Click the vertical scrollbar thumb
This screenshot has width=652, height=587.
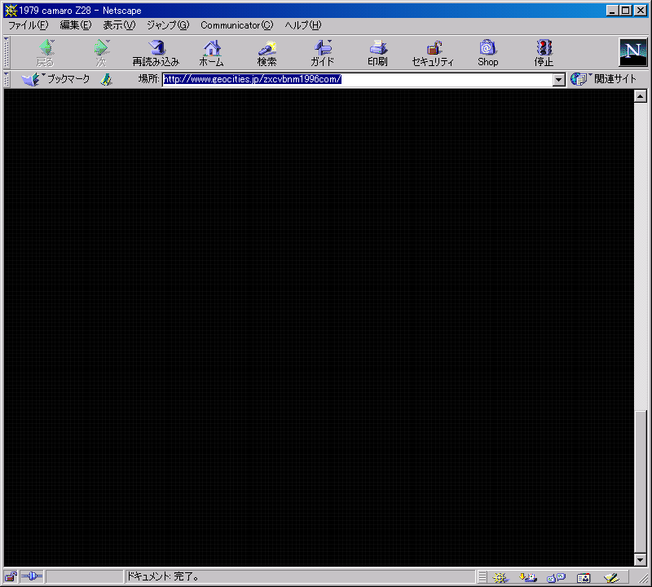point(641,481)
